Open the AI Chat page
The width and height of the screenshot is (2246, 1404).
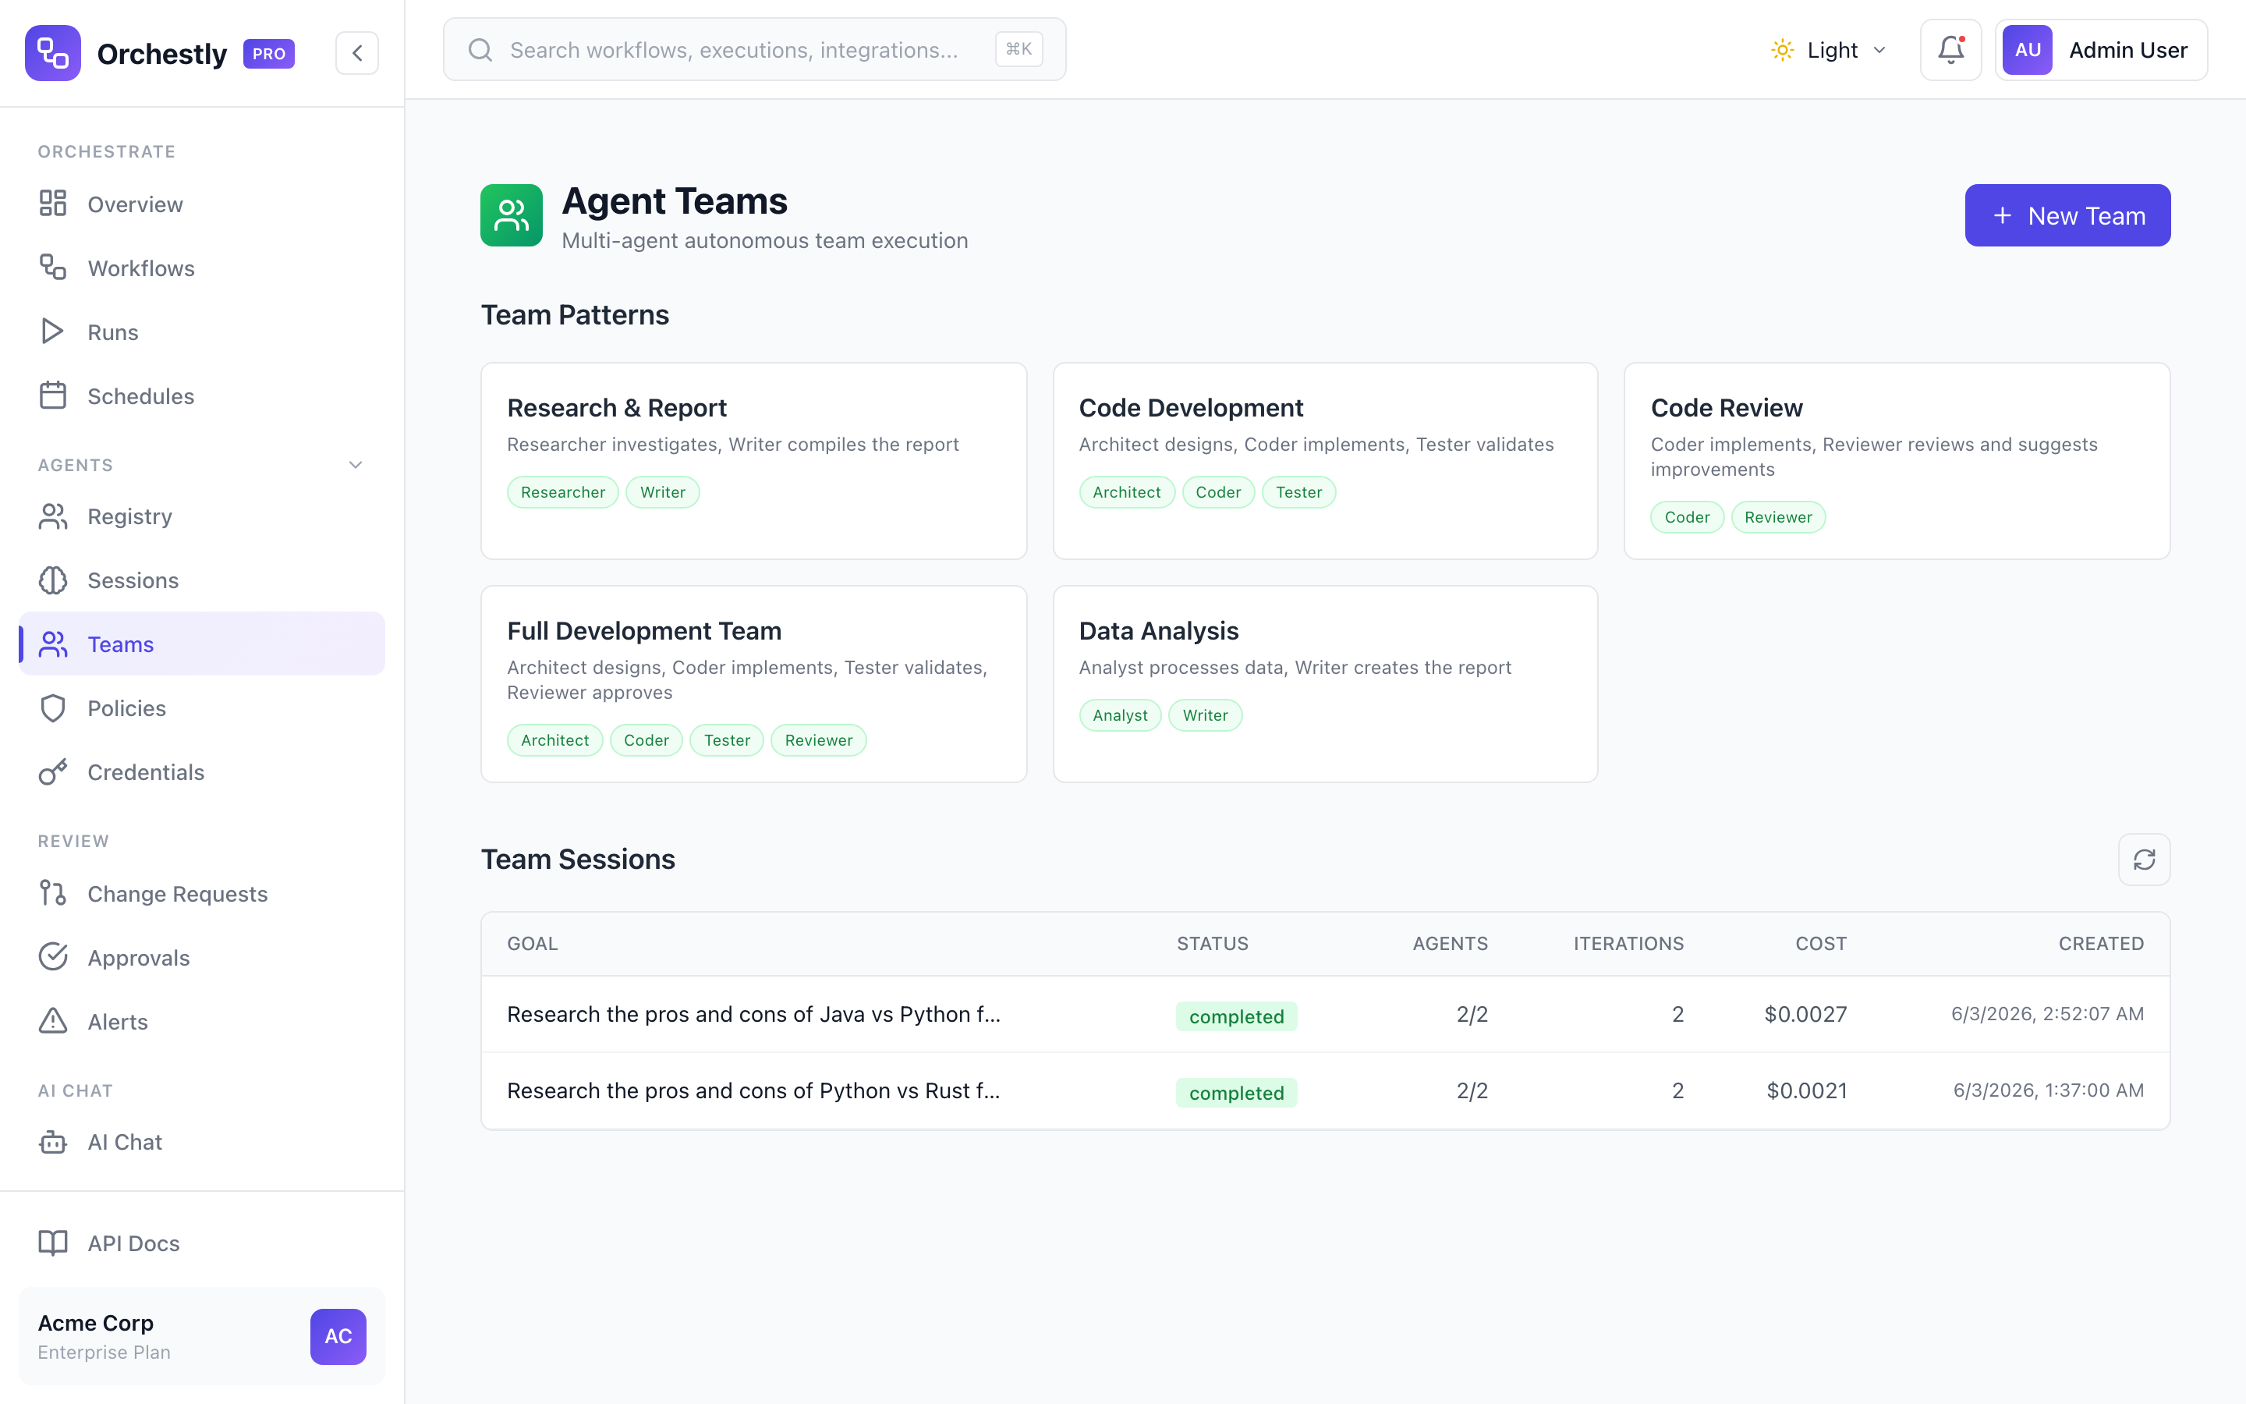(201, 1142)
